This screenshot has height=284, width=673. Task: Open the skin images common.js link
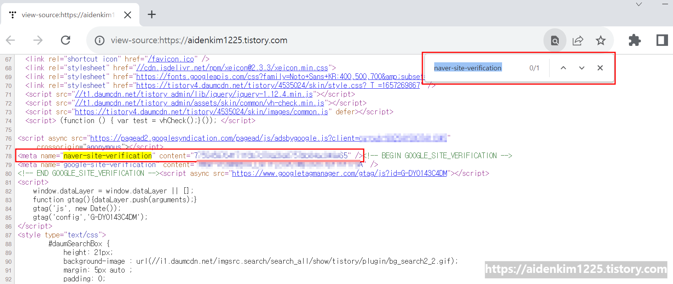[202, 112]
